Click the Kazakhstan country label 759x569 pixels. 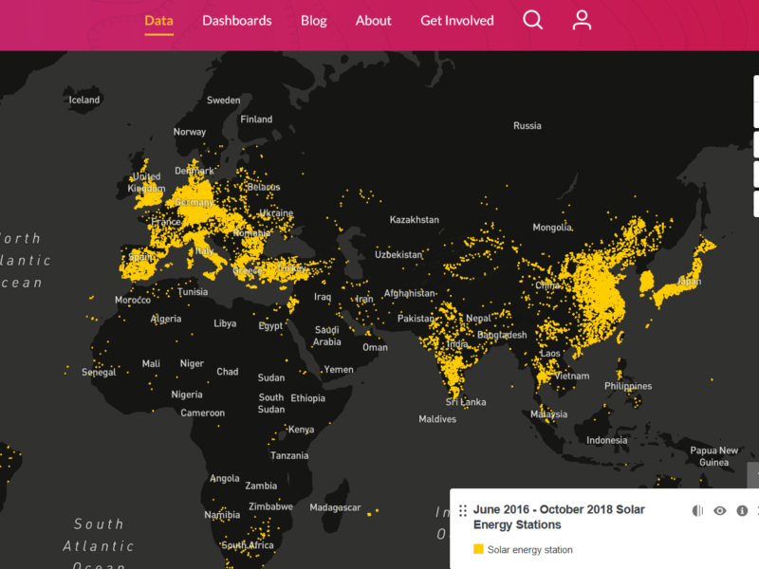(415, 220)
